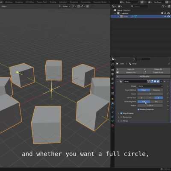Expand the Randomize subpanel

(x=118, y=117)
